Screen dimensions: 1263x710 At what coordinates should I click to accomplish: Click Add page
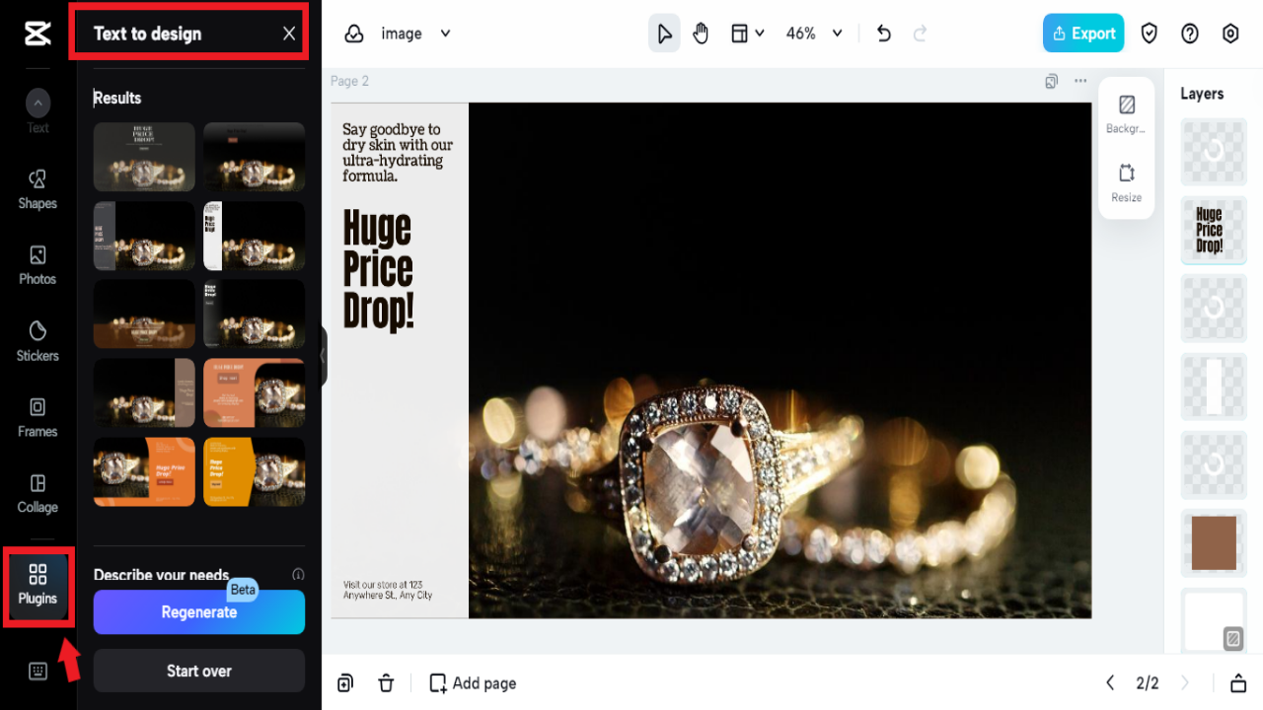pyautogui.click(x=473, y=683)
